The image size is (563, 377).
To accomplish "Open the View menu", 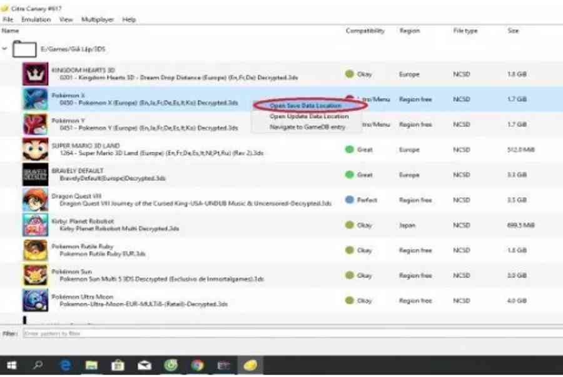I will coord(66,19).
